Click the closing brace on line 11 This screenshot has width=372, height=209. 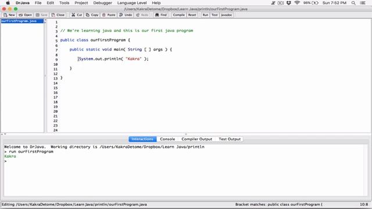(71, 69)
